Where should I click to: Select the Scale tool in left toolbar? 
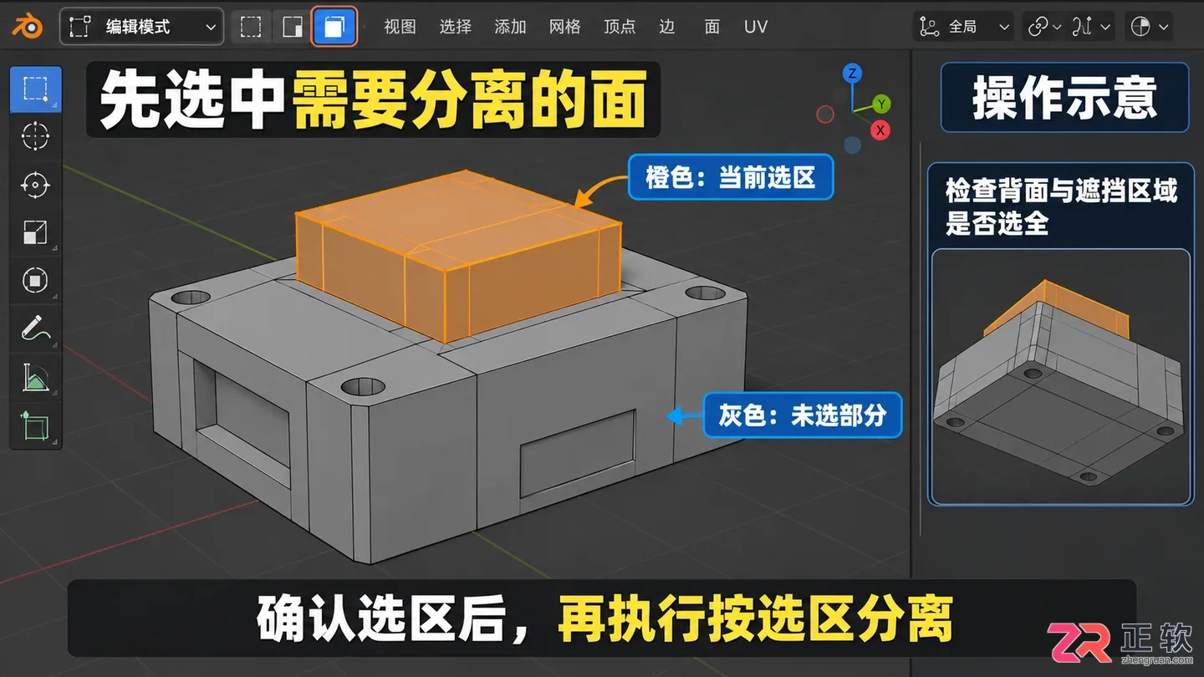click(x=35, y=232)
